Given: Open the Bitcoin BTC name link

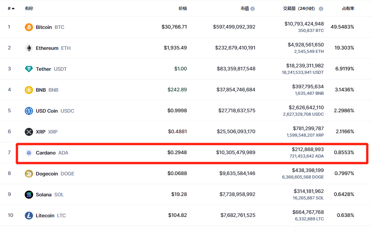Looking at the screenshot, I should pyautogui.click(x=50, y=27).
